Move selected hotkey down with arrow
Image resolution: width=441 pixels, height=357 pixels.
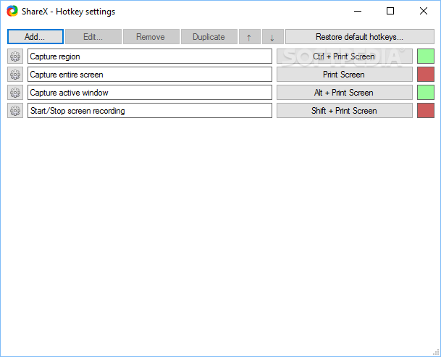(272, 37)
